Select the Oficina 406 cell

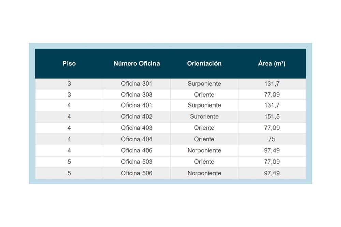tap(137, 151)
